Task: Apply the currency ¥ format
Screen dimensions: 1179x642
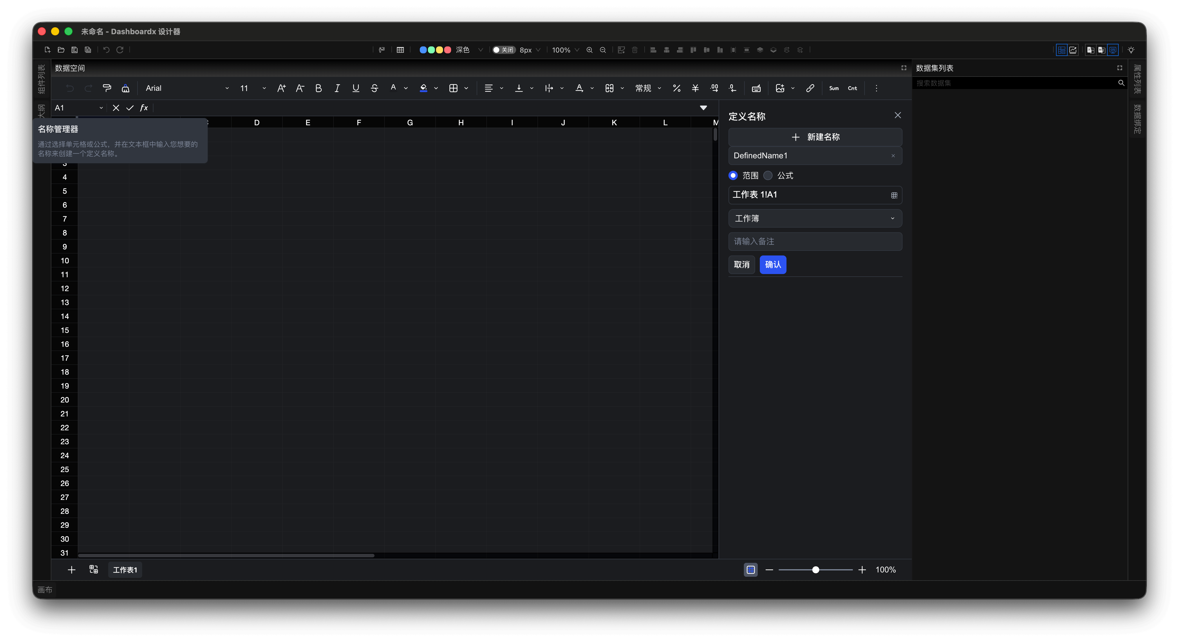Action: point(695,88)
